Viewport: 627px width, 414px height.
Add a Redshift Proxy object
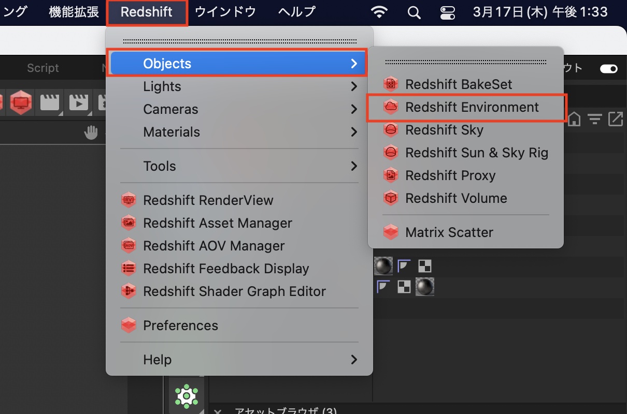click(450, 175)
